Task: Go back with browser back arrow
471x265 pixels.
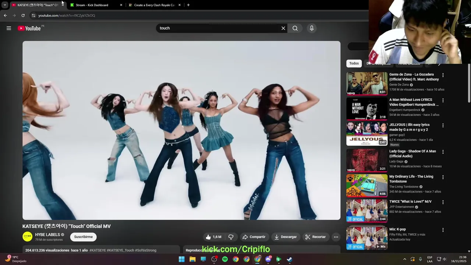Action: point(5,15)
